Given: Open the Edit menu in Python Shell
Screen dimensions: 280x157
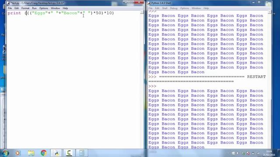Looking at the screenshot, I should click(157, 8).
